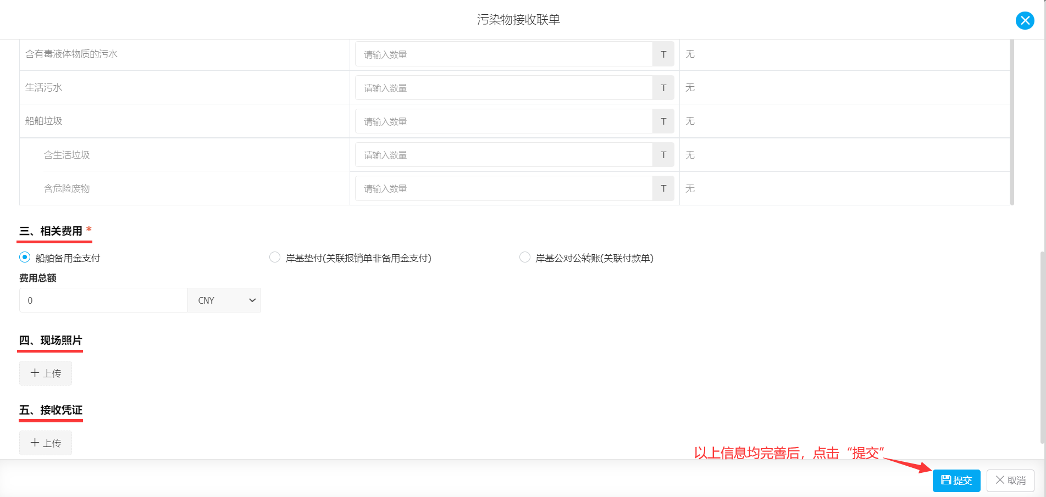
Task: Click quantity input for 含生活垃圾
Action: point(503,155)
